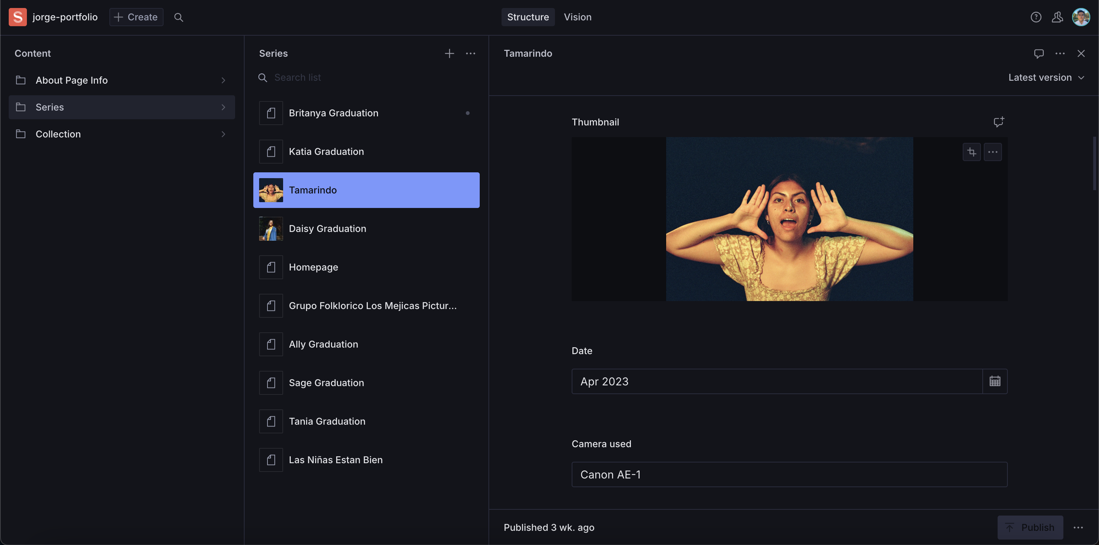Open the Ally Graduation document

tap(366, 344)
